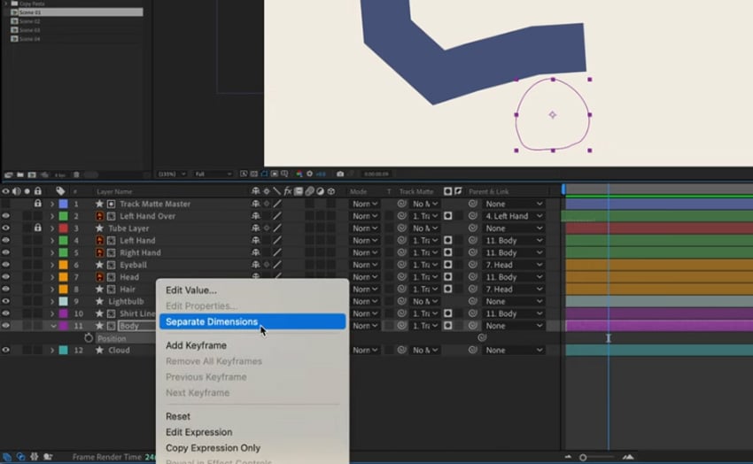Click the Body layer name field
Image resolution: width=753 pixels, height=464 pixels.
(x=136, y=326)
